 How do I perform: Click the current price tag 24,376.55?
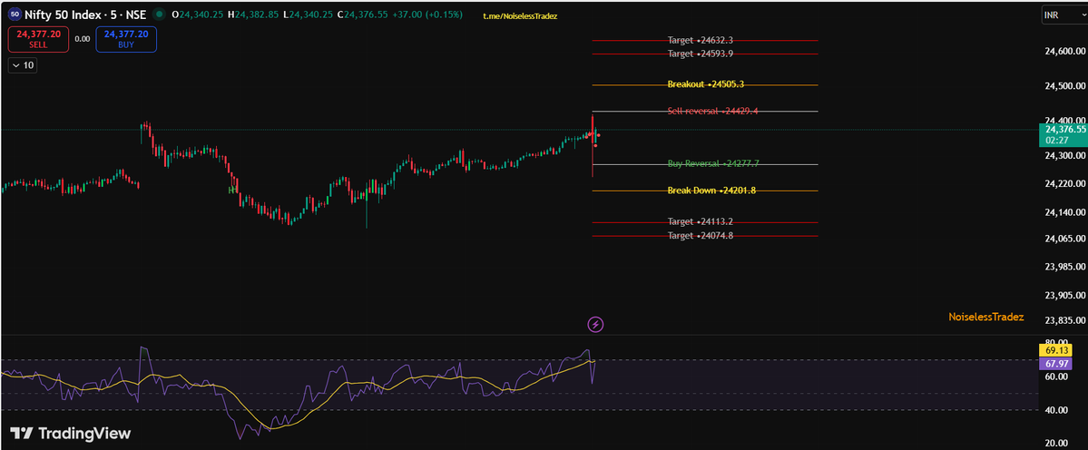(x=1063, y=134)
